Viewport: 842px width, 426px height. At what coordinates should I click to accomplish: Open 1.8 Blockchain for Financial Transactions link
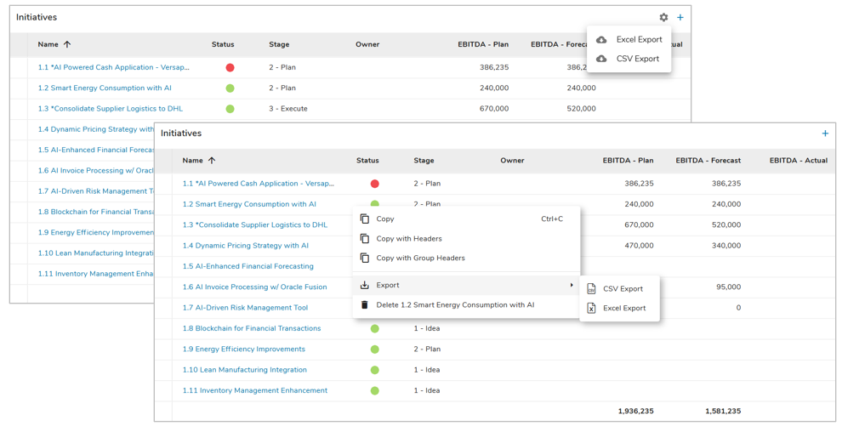[x=251, y=328]
